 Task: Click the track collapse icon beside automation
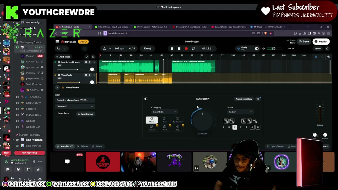93,57
